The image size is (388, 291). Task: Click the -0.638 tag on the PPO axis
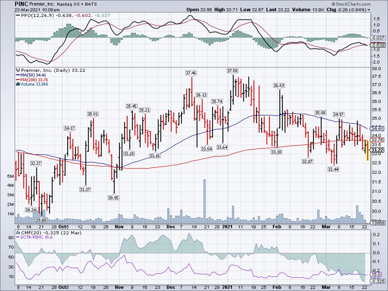(x=378, y=45)
